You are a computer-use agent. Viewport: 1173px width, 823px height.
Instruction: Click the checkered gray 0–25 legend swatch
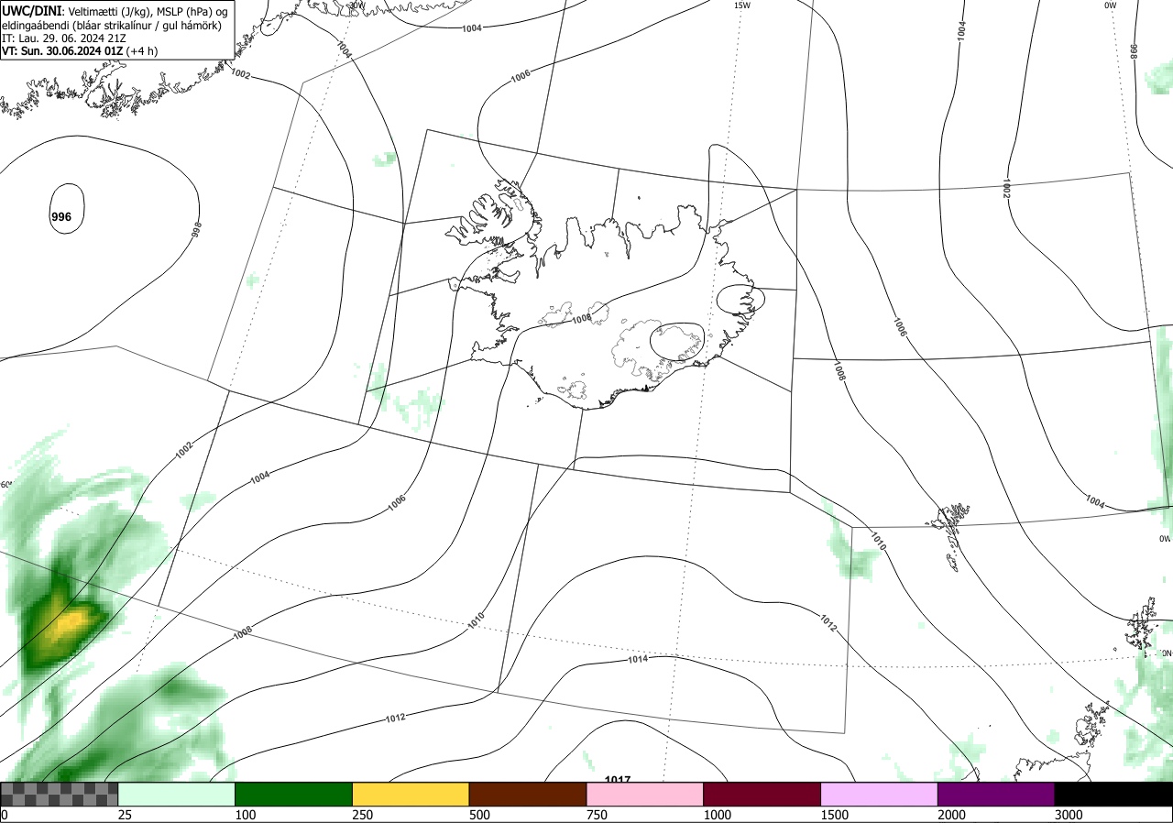(60, 794)
